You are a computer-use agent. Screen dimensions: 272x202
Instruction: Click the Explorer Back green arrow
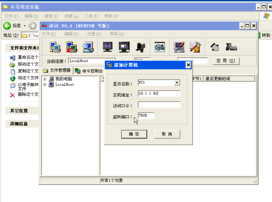[7, 26]
